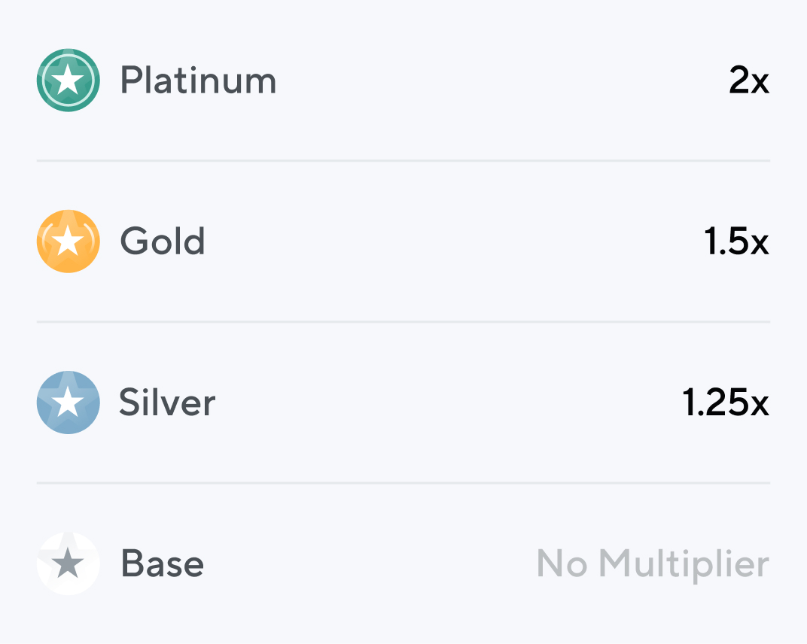Click the gray star on the Base row

(x=68, y=563)
